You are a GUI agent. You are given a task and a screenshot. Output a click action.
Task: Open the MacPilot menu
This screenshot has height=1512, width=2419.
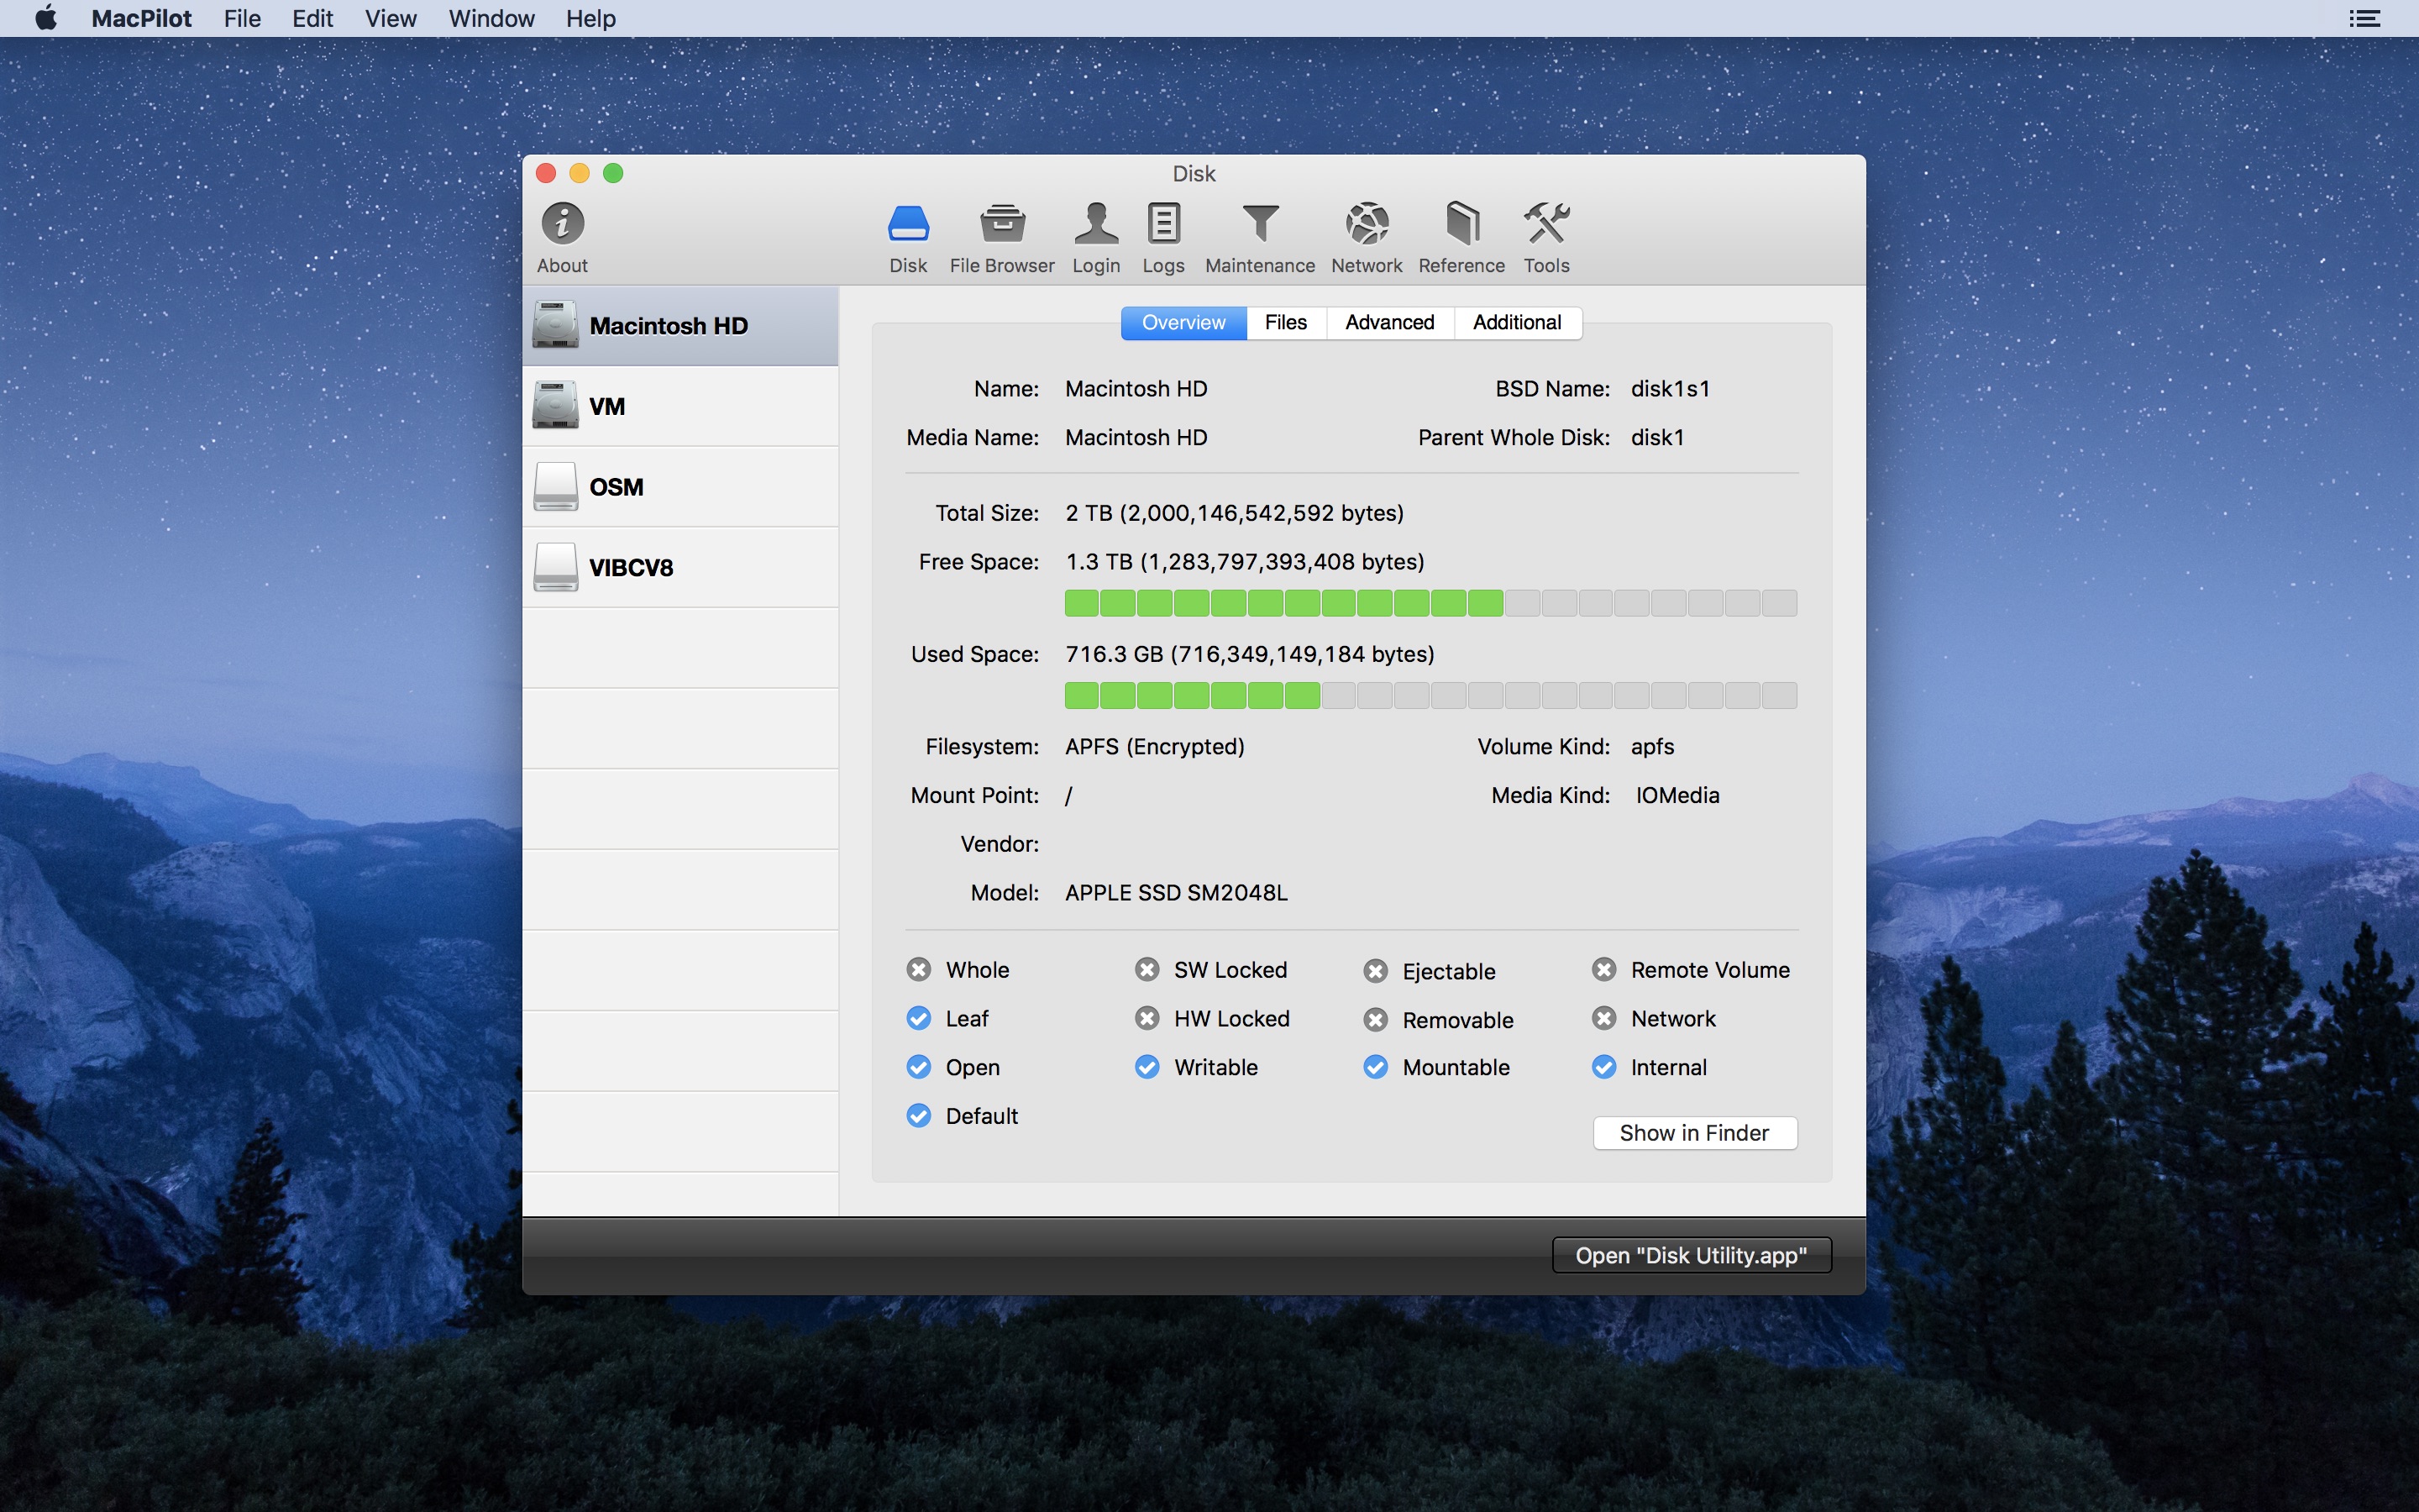pyautogui.click(x=141, y=18)
